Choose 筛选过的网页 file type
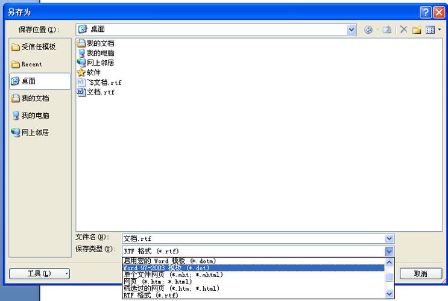This screenshot has width=448, height=301. pos(253,288)
